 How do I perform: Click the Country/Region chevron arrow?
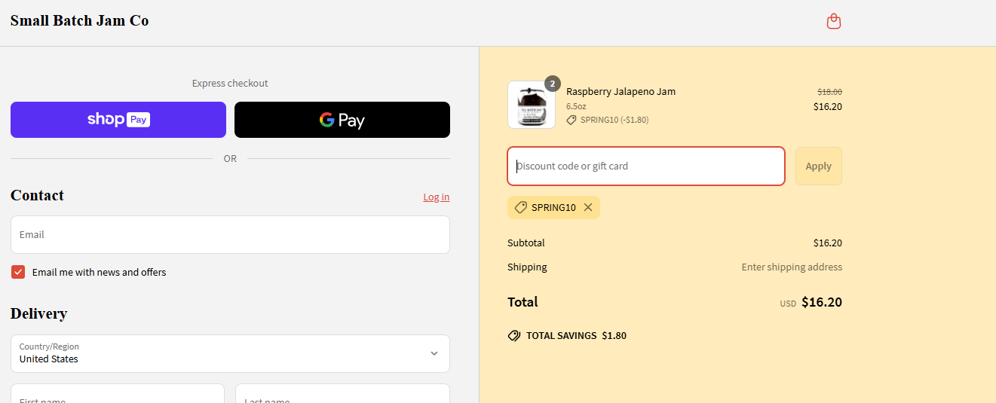point(434,353)
